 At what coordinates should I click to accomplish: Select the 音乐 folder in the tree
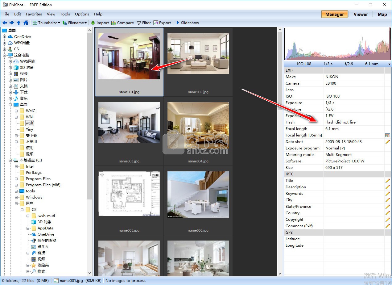[x=24, y=98]
